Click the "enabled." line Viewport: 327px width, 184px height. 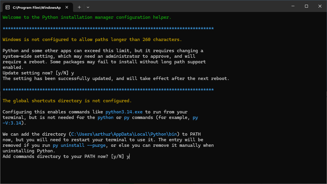(13, 67)
